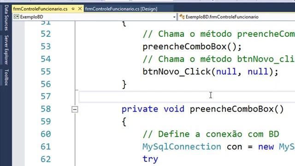Click on line number 60
Viewport: 295px width, 166px height.
[x=46, y=134]
